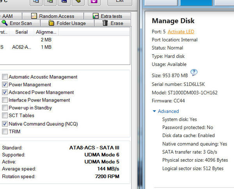Sort by the Serial column header
The height and width of the screenshot is (189, 234).
point(21,32)
